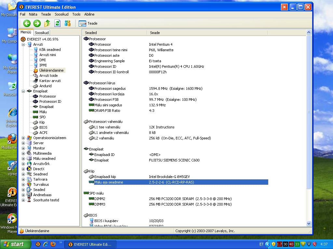Click the Seade column header

207,33
